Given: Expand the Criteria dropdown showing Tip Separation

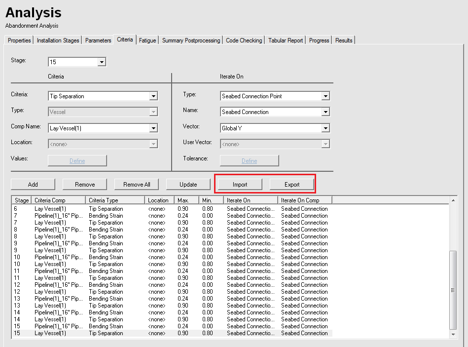Looking at the screenshot, I should point(153,96).
